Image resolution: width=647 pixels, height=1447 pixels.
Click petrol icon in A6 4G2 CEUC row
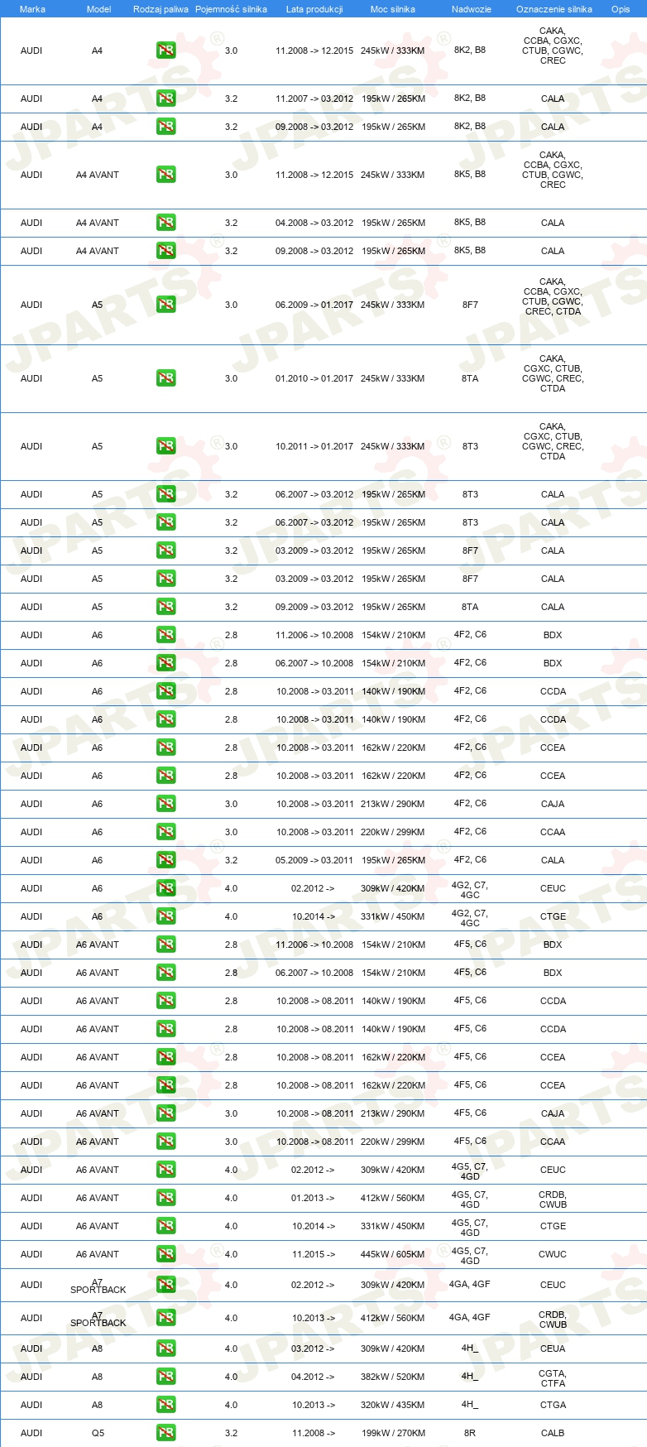click(x=166, y=888)
